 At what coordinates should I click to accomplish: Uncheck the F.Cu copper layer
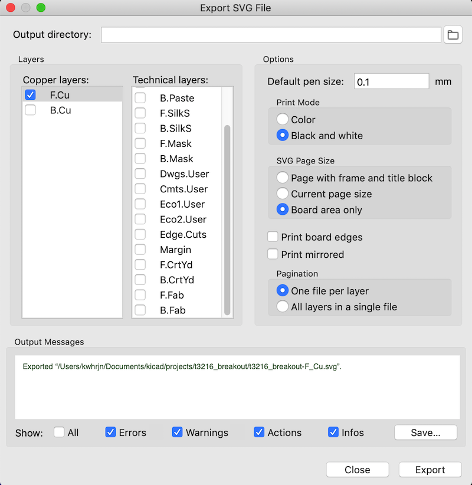click(x=30, y=94)
